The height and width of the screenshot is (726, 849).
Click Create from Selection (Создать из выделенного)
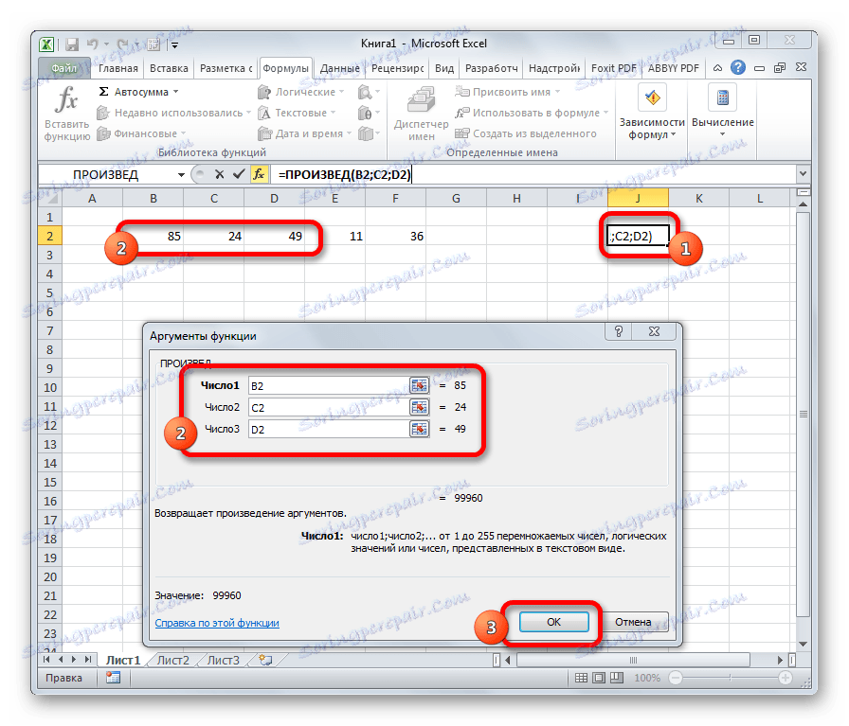[x=526, y=133]
